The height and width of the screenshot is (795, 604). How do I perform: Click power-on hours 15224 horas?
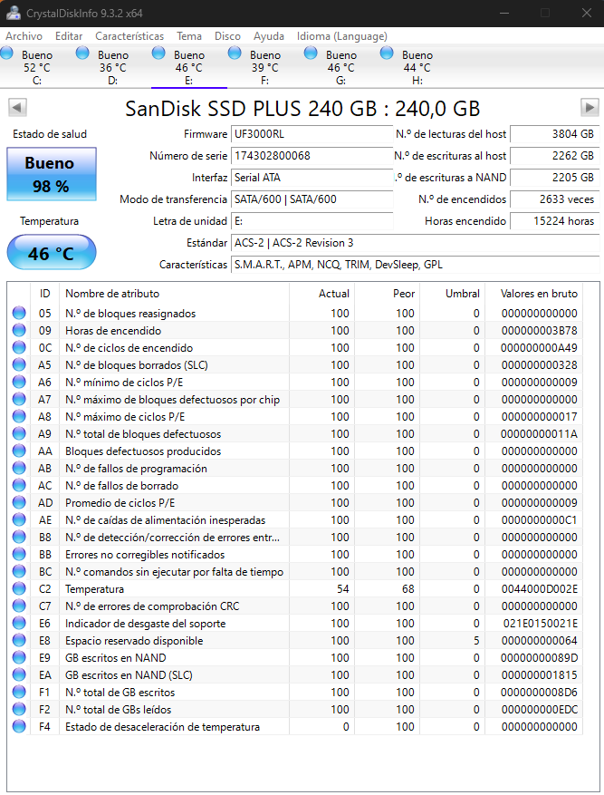pyautogui.click(x=554, y=221)
